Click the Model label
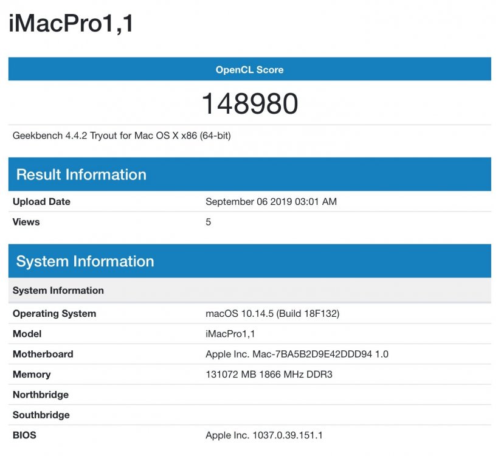501x456 pixels. 27,334
